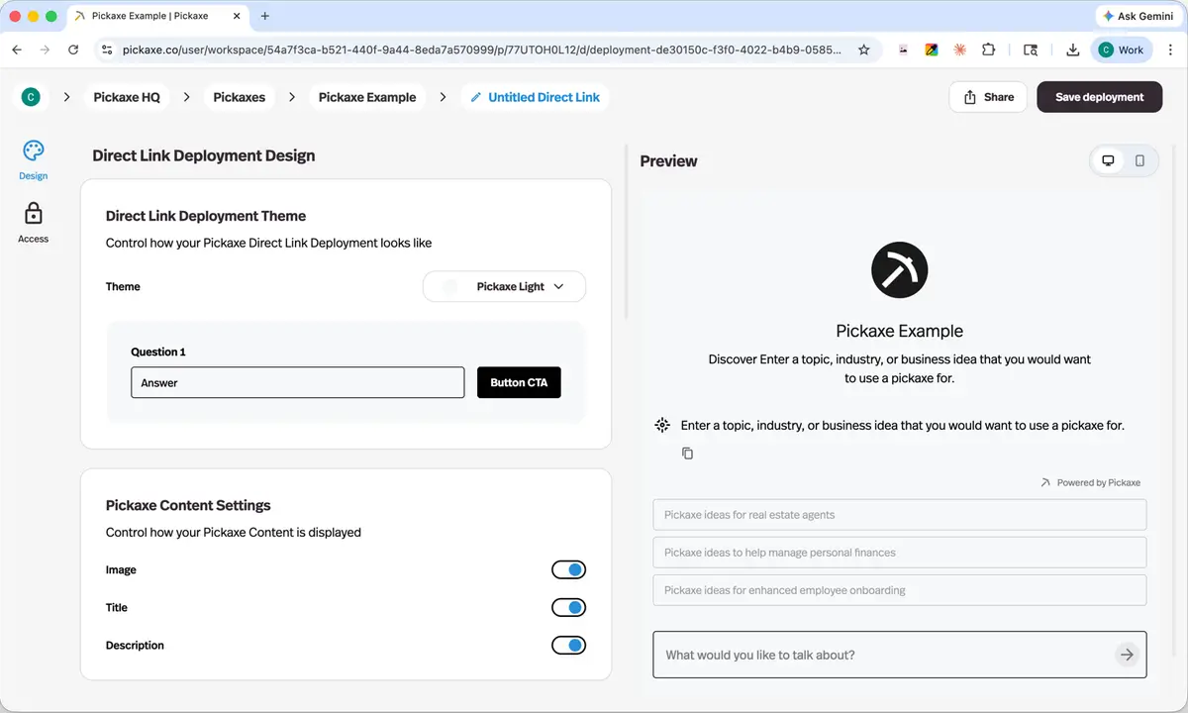The width and height of the screenshot is (1188, 713).
Task: Open the Extensions puzzle icon
Action: click(x=988, y=50)
